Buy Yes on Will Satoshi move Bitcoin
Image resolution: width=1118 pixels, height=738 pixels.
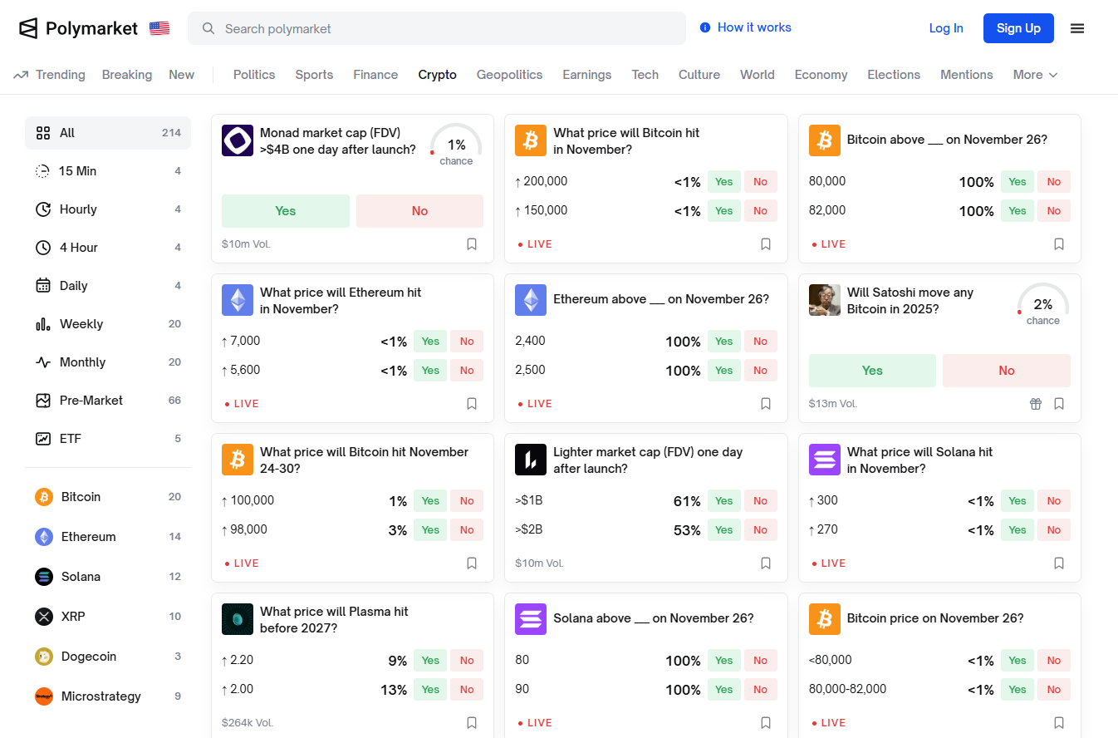(x=872, y=371)
